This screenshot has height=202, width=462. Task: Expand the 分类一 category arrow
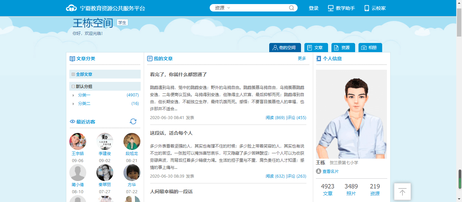[73, 95]
